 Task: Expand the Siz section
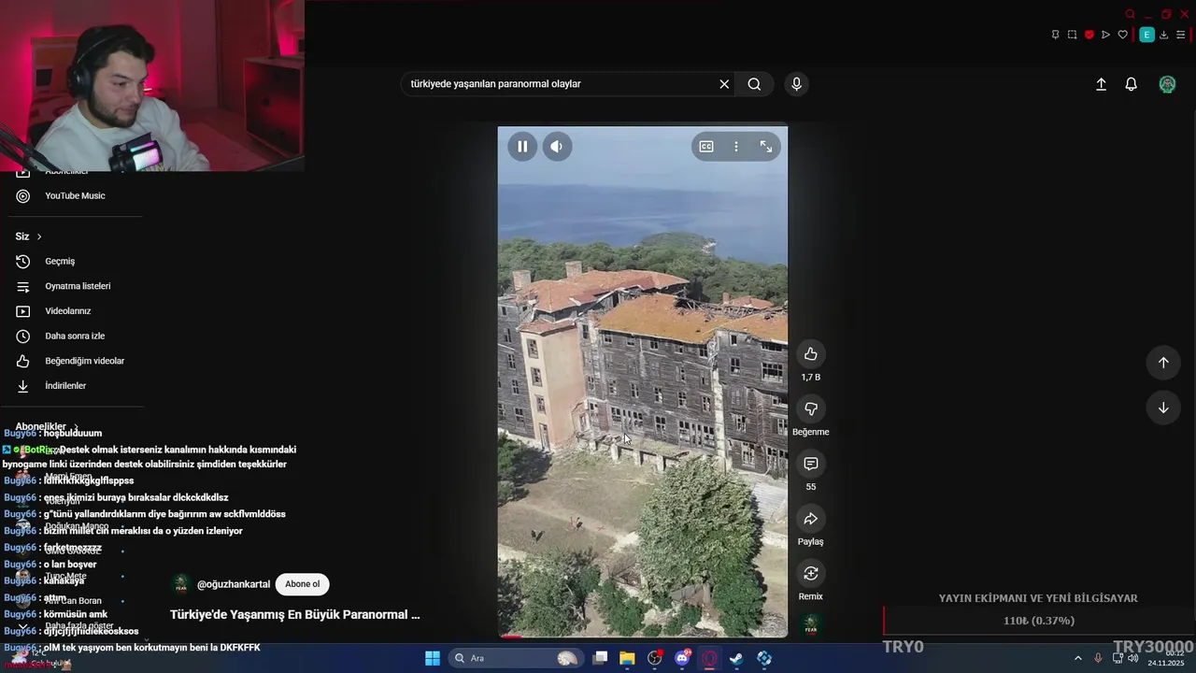29,236
